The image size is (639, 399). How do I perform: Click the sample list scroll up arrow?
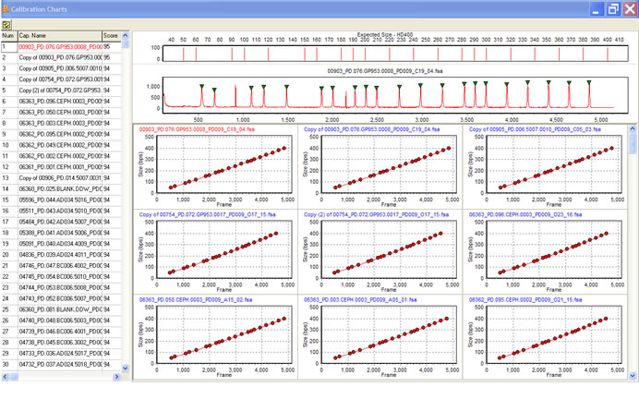coord(125,35)
